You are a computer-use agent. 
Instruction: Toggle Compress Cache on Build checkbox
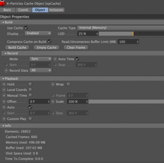(50, 41)
